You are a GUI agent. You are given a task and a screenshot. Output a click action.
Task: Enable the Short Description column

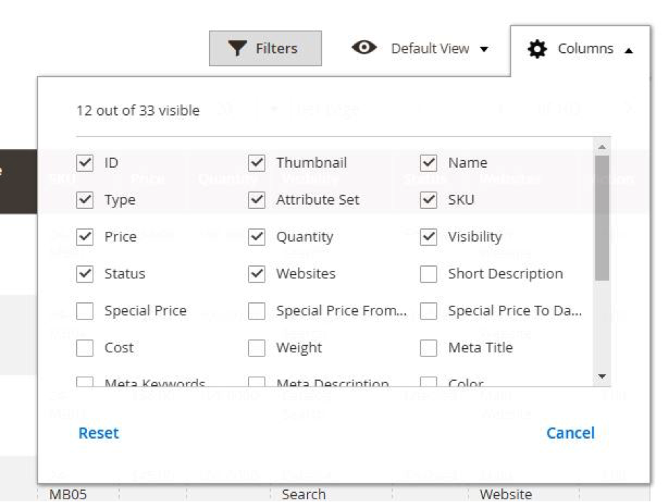point(429,274)
